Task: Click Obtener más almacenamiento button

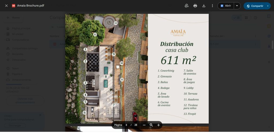Action: (25, 101)
